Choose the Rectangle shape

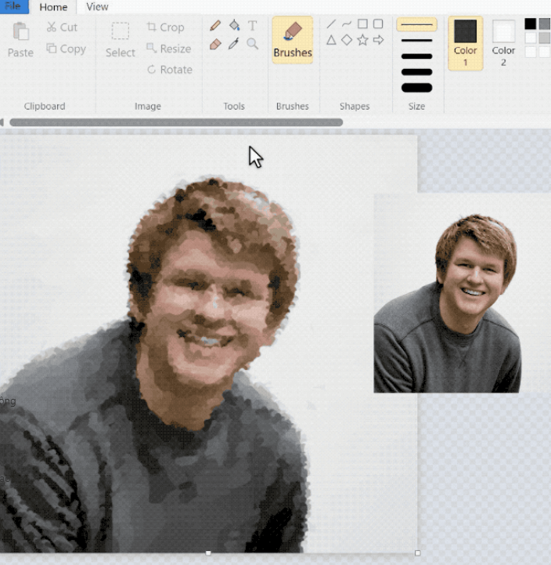point(362,24)
